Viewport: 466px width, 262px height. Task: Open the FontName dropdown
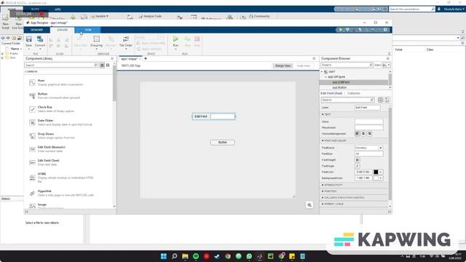[380, 148]
